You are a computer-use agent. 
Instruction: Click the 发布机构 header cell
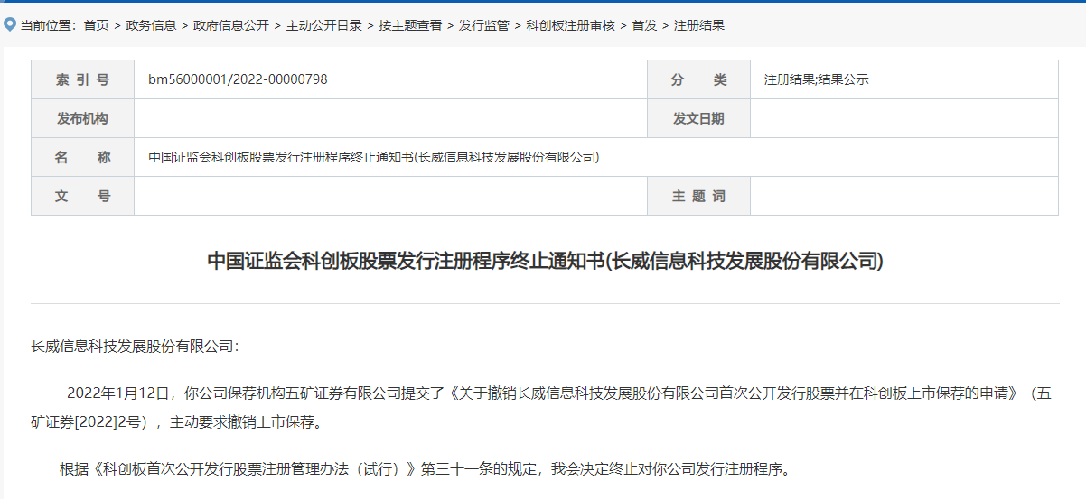coord(82,118)
